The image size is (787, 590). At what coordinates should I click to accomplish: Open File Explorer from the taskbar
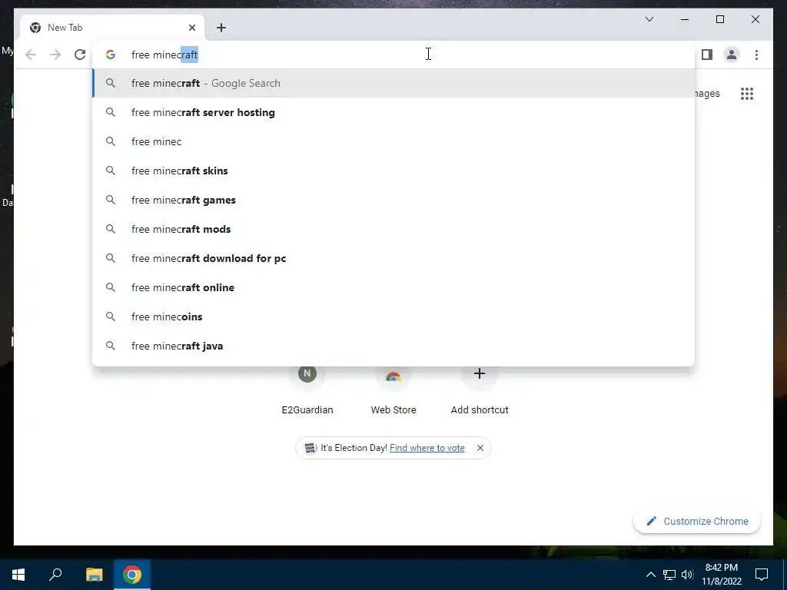94,575
